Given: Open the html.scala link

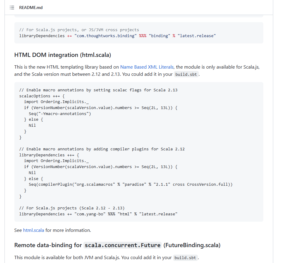Looking at the screenshot, I should tap(34, 230).
